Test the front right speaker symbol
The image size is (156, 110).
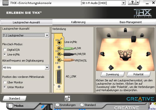click(142, 35)
